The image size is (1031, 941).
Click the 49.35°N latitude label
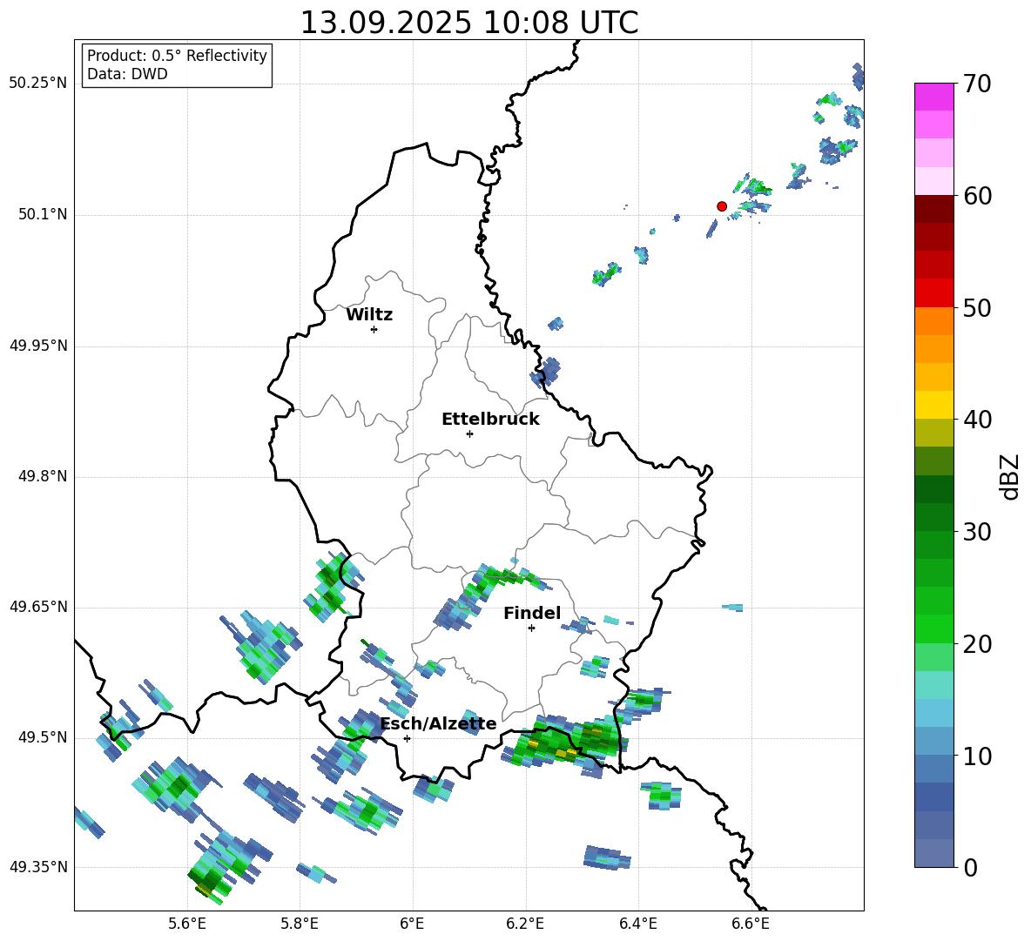38,867
